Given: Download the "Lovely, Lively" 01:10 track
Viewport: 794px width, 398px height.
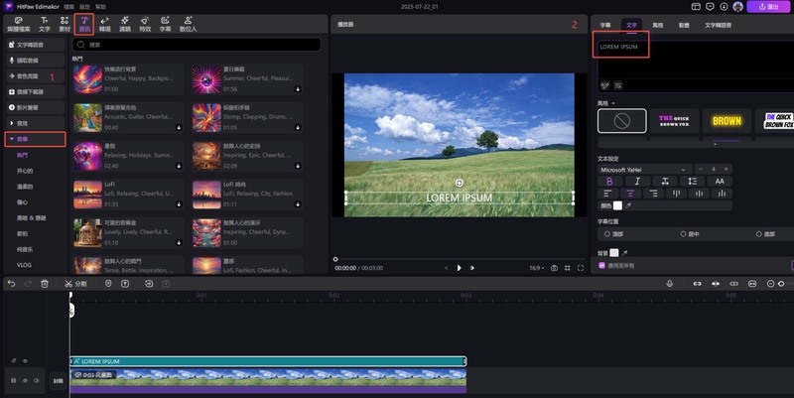Looking at the screenshot, I should tap(179, 243).
